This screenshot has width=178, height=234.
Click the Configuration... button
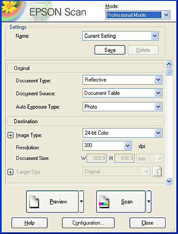pyautogui.click(x=88, y=223)
